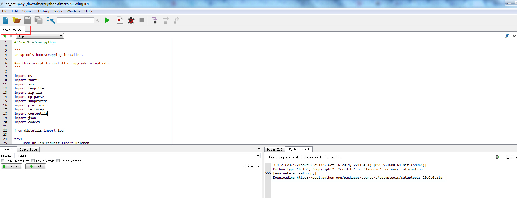Click the goto-definition arrow icon
Viewport: 517px width, 198px height.
click(x=51, y=20)
